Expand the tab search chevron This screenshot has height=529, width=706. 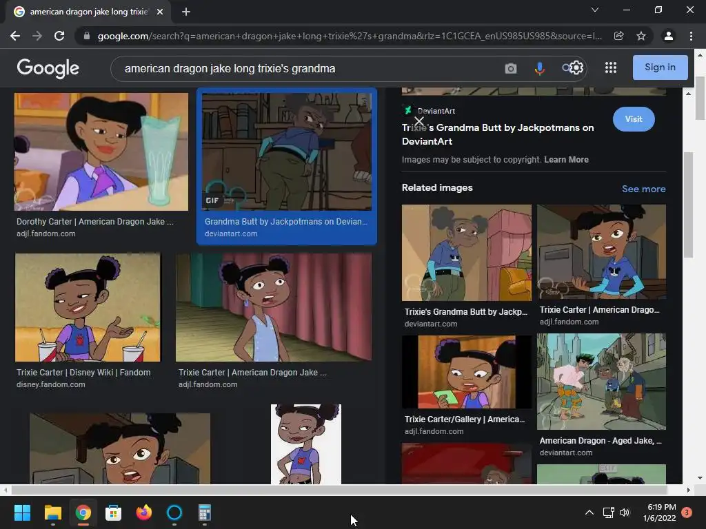click(x=595, y=10)
